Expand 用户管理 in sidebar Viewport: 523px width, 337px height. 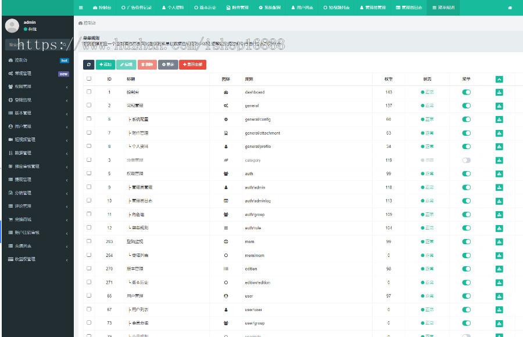pos(38,126)
